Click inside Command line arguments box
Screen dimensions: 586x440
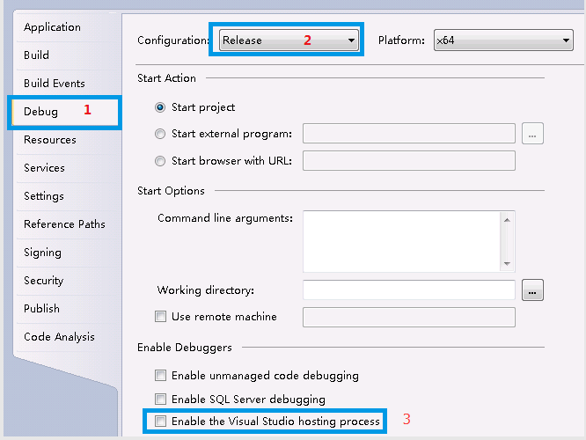[x=402, y=241]
